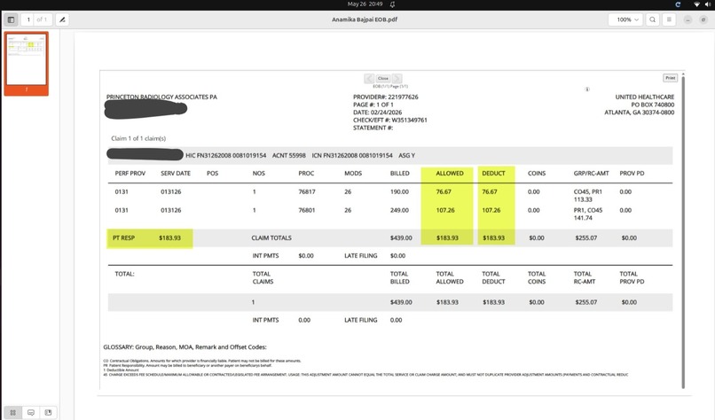Click the Close button on the EOB
The image size is (715, 420).
click(383, 78)
